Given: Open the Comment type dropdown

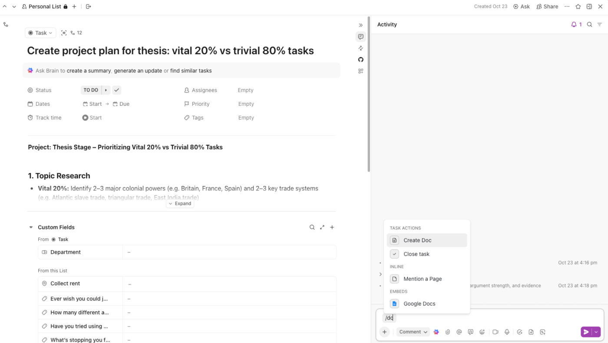Looking at the screenshot, I should point(413,332).
